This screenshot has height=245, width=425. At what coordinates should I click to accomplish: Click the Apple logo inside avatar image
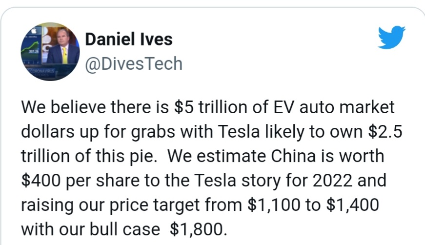tap(34, 31)
